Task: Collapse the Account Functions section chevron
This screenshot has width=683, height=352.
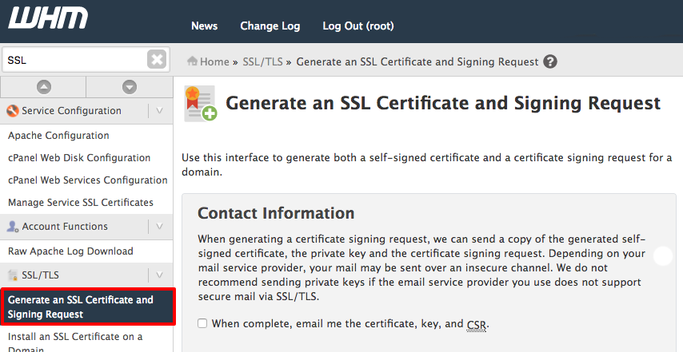Action: point(160,227)
